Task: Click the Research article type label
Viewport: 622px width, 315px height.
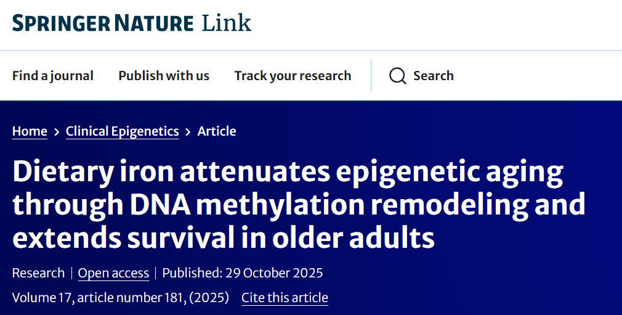Action: point(38,273)
